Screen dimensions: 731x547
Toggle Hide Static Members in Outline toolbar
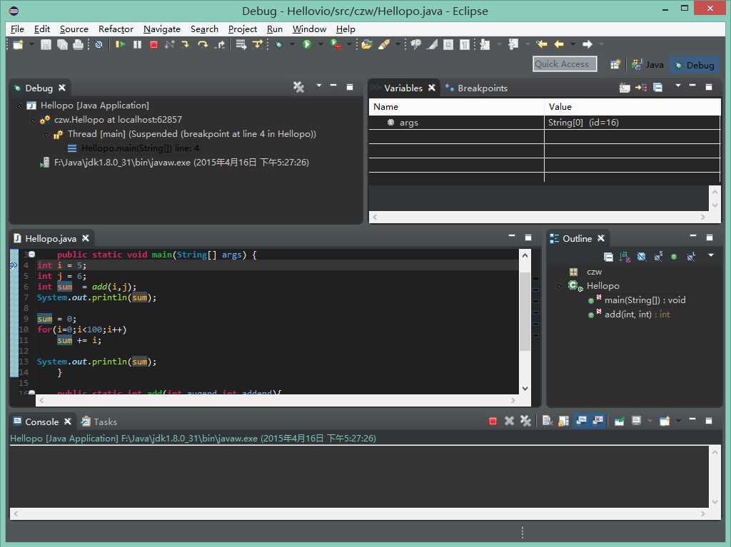[657, 256]
